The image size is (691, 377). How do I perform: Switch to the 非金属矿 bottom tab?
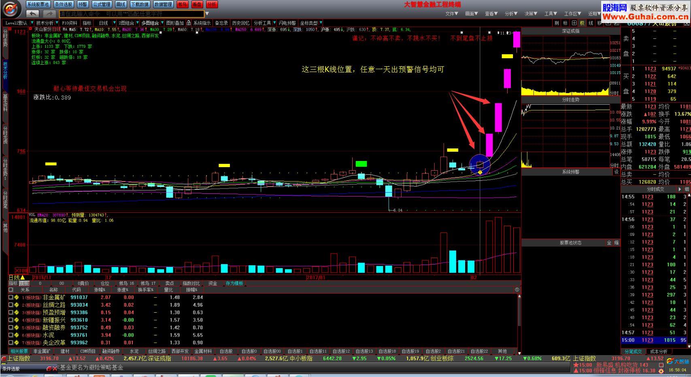[x=42, y=351]
